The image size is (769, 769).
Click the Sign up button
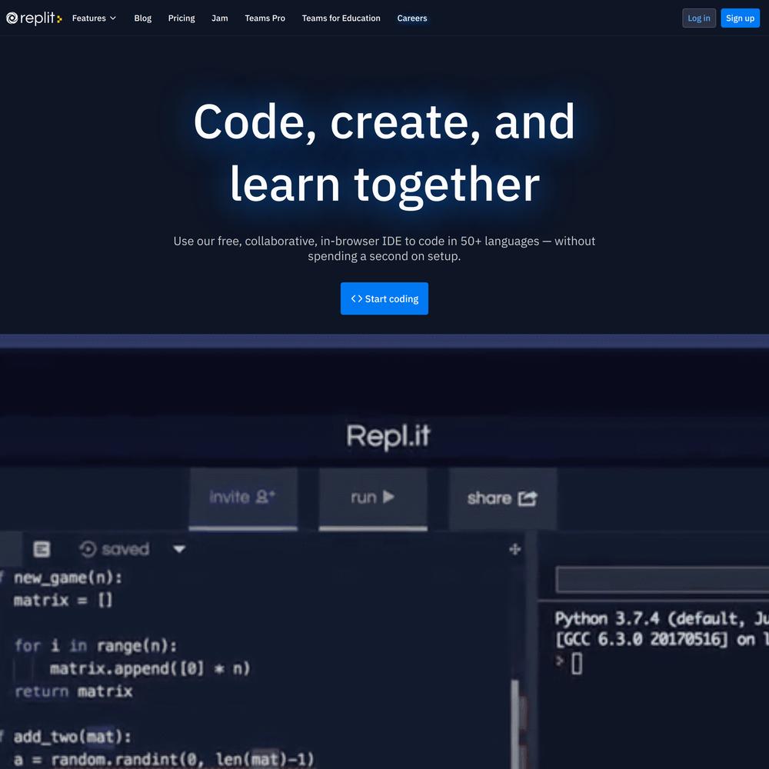click(x=740, y=18)
